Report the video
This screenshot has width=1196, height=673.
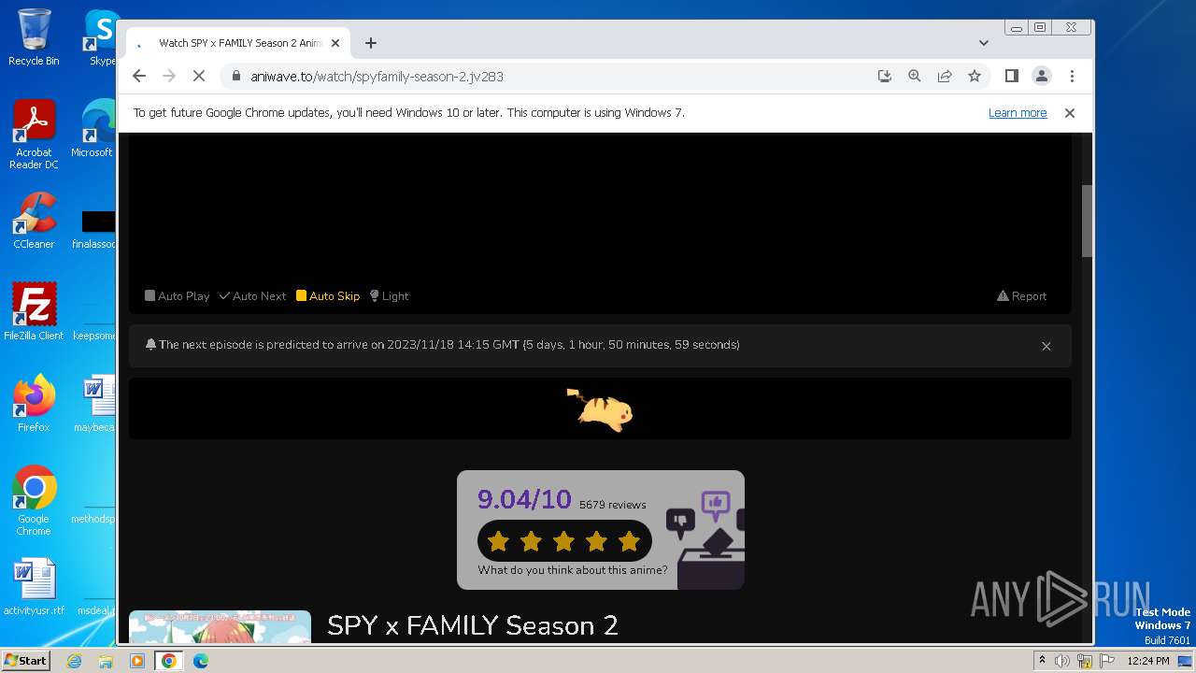(x=1021, y=296)
